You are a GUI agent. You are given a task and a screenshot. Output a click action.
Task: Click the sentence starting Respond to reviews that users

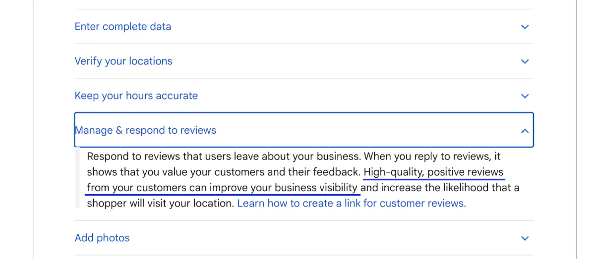[x=223, y=156]
